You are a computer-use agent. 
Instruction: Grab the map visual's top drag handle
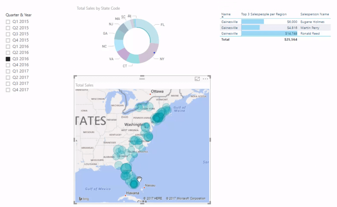[x=142, y=79]
